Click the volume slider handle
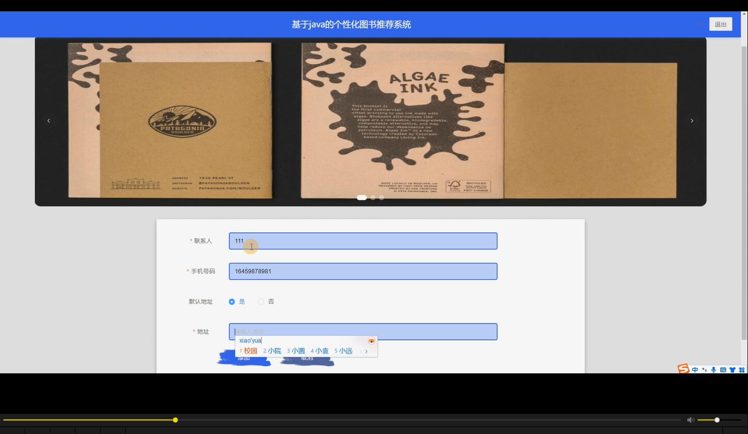The height and width of the screenshot is (434, 748). pyautogui.click(x=716, y=420)
